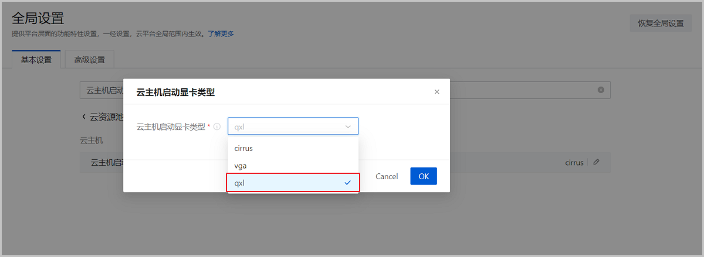Click Cancel in the dialog
Screen dimensions: 704x257
387,176
